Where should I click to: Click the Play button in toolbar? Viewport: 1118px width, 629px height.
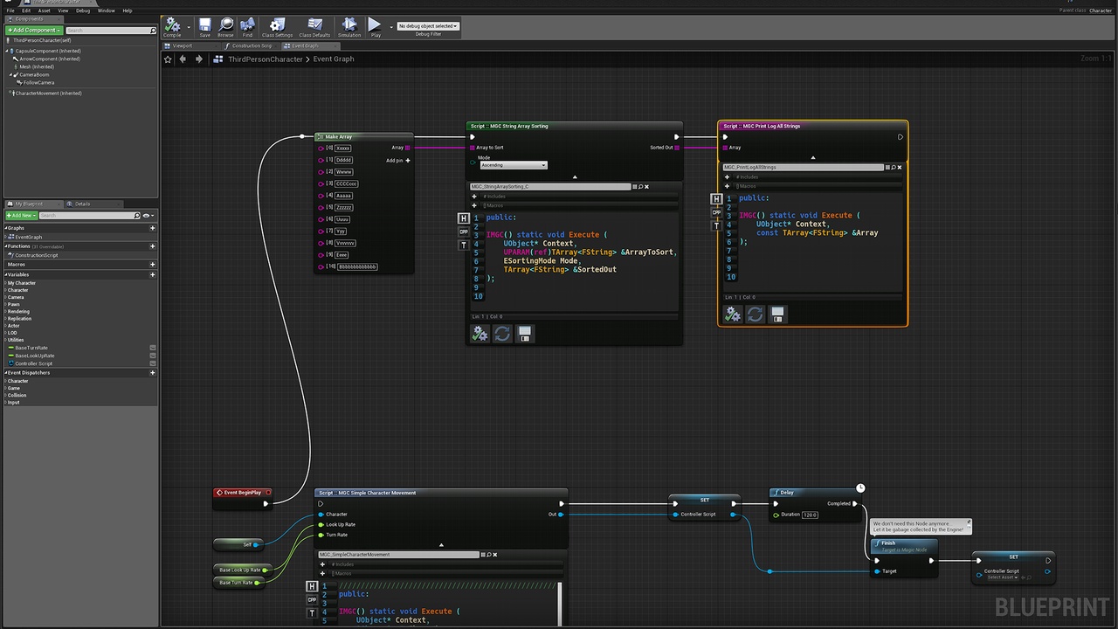[x=376, y=26]
